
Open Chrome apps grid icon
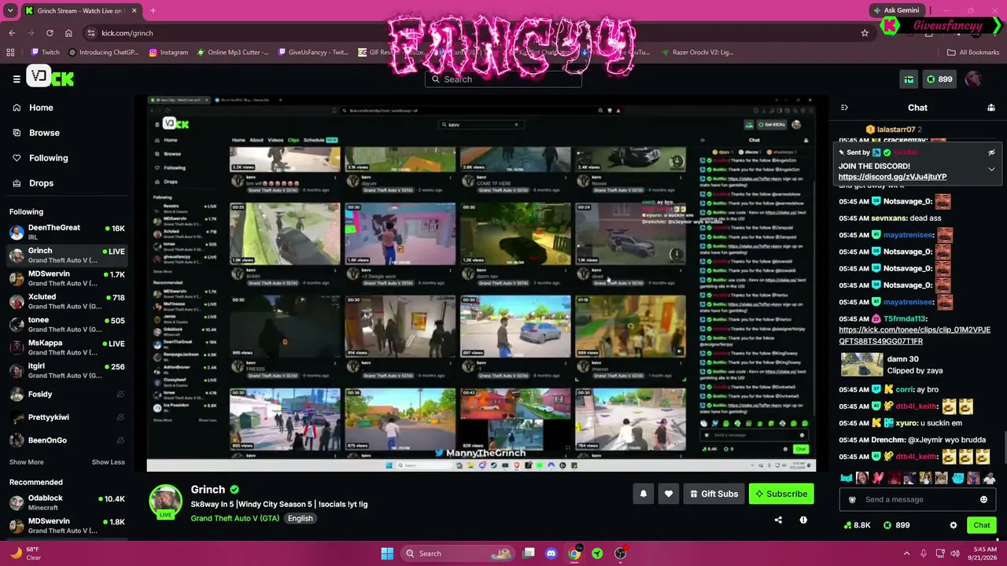[10, 53]
